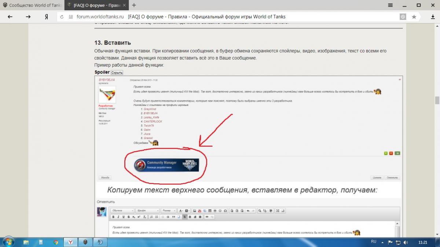
Task: Go forward to the next page
Action: point(28,16)
